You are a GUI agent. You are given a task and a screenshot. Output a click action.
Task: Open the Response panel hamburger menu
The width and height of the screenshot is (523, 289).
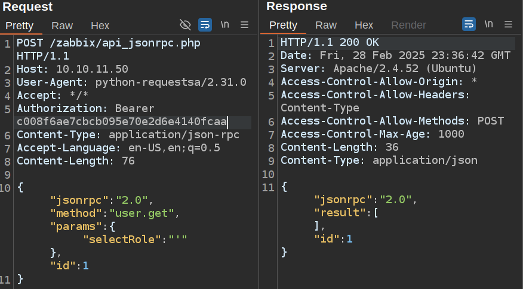[x=509, y=24]
